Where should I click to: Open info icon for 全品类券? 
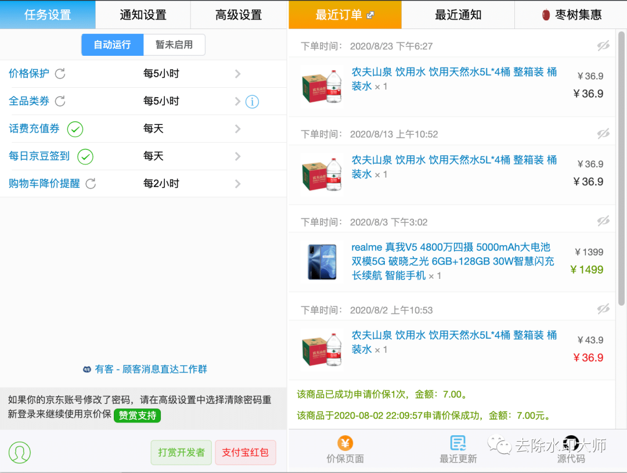(252, 102)
